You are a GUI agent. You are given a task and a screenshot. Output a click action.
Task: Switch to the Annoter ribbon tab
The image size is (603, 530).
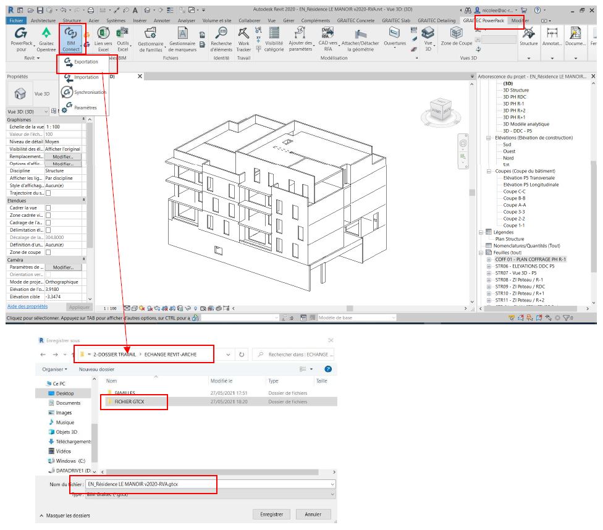162,20
